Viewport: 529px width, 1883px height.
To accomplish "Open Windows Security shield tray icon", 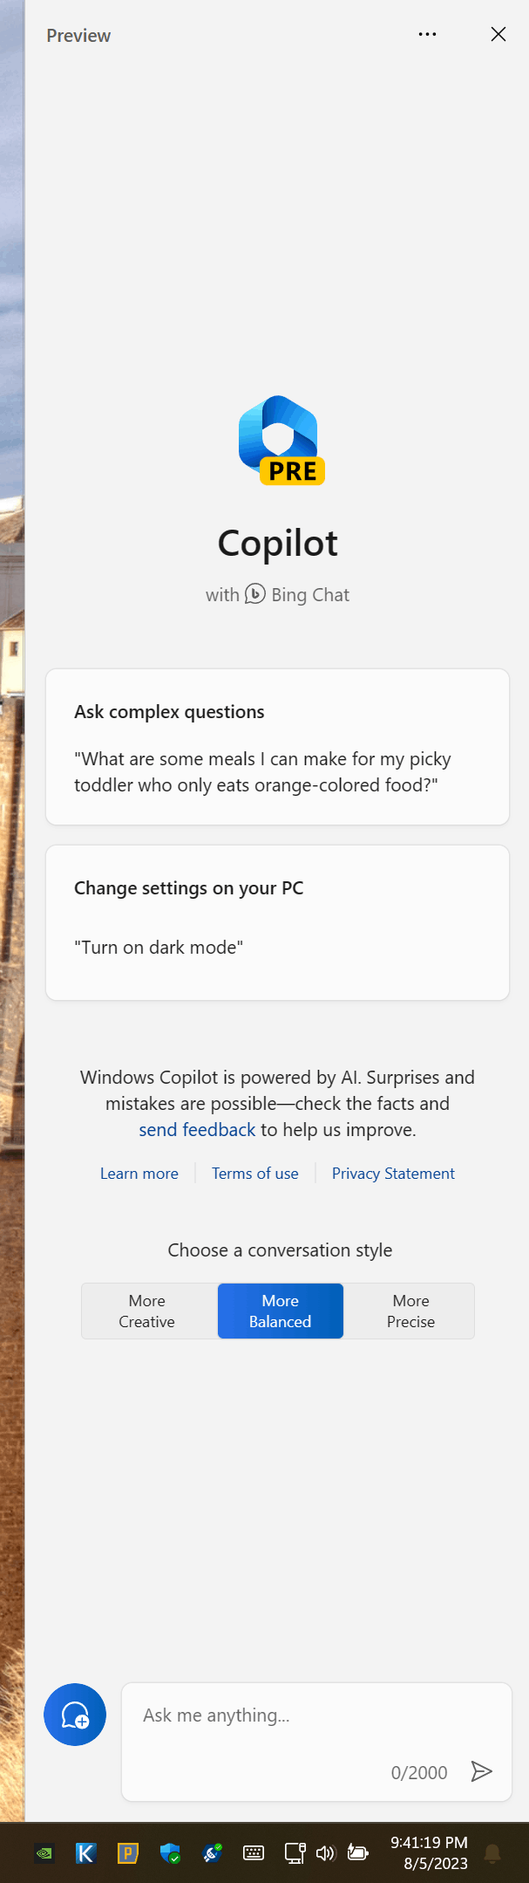I will tap(170, 1852).
